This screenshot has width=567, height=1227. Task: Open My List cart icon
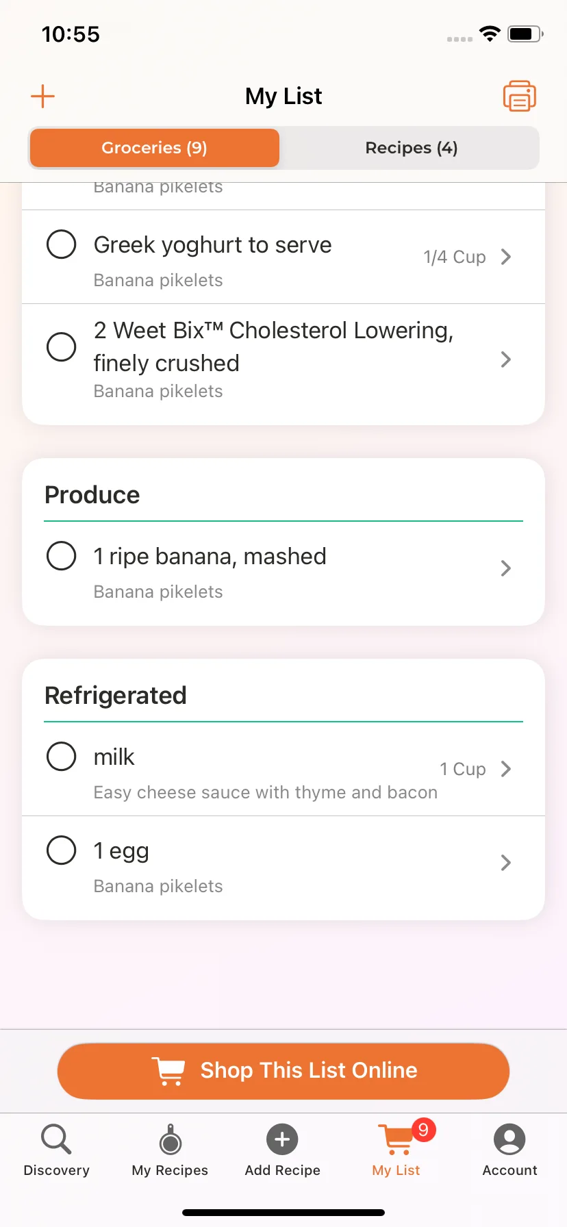(x=396, y=1139)
